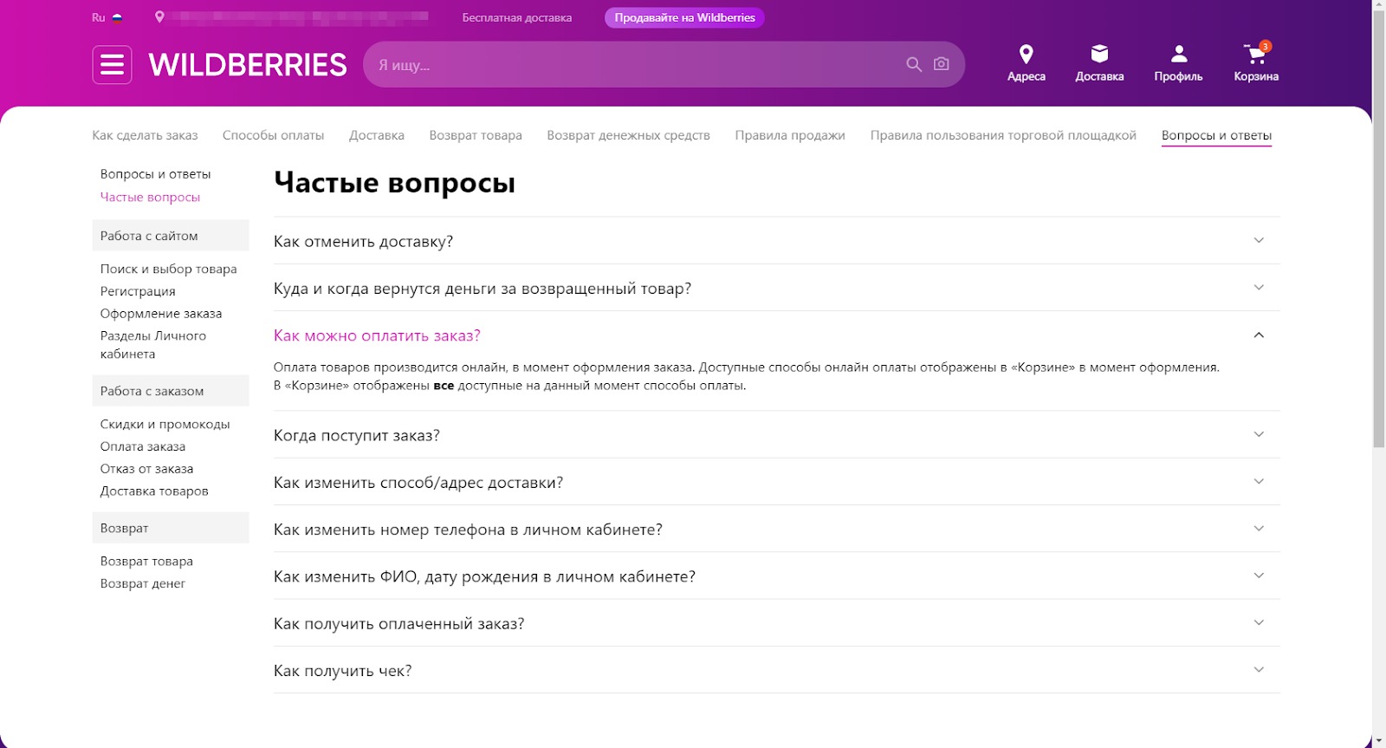Click question Как изменить номер телефона в личном кабинете?
Viewport: 1386px width, 748px height.
[468, 530]
